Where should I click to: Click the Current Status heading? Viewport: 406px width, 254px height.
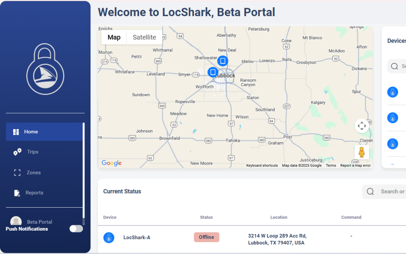tap(122, 192)
